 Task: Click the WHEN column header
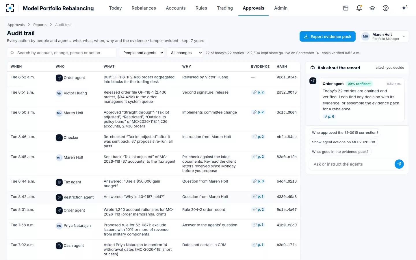(x=16, y=66)
